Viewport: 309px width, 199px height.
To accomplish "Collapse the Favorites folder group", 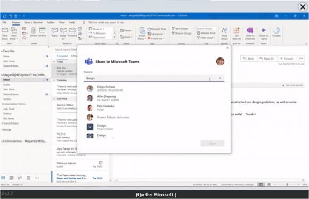I will pos(2,51).
